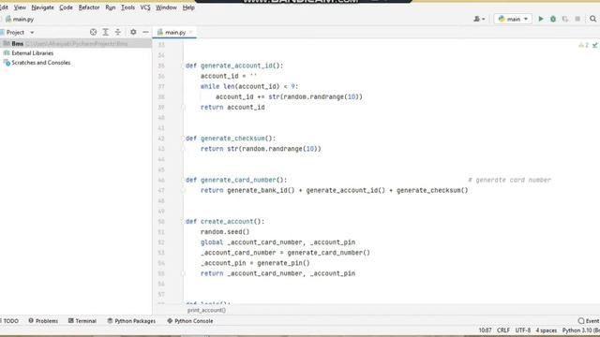Open the Terminal tool window
Image resolution: width=600 pixels, height=337 pixels.
tap(82, 321)
